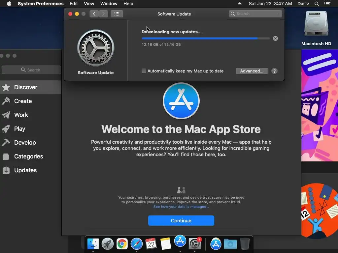Open Software Update help question mark
Image resolution: width=338 pixels, height=253 pixels.
[x=274, y=71]
